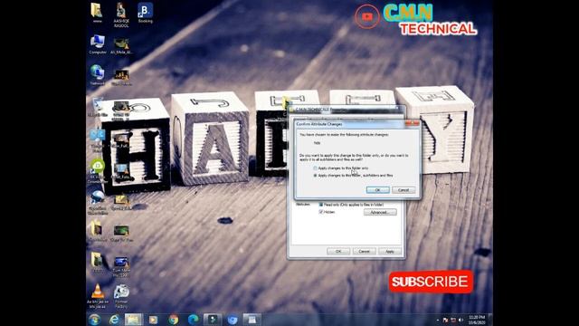
Task: Open the Windows Start menu
Action: click(94, 320)
